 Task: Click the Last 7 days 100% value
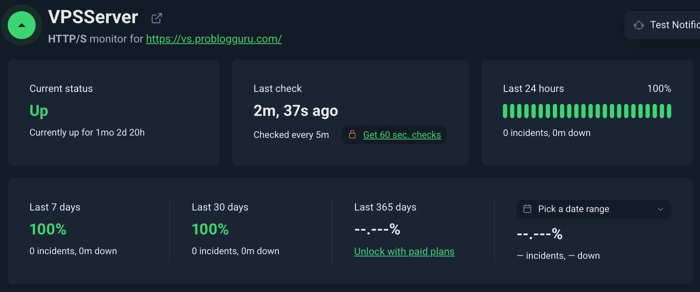(48, 229)
